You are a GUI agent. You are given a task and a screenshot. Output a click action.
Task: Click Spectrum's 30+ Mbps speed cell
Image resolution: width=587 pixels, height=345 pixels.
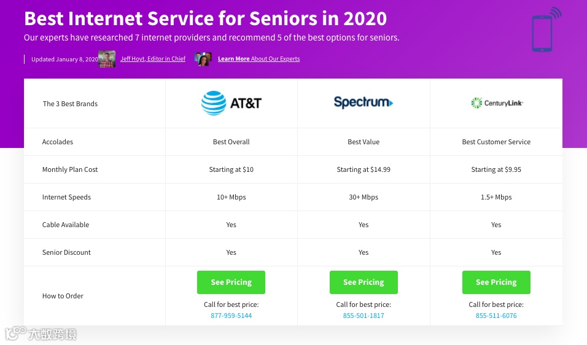click(x=363, y=197)
